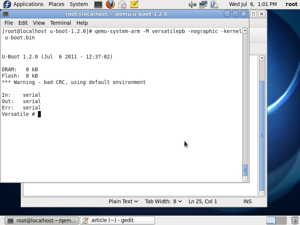300x225 pixels.
Task: Click the INS status indicator in gedit
Action: click(x=247, y=201)
